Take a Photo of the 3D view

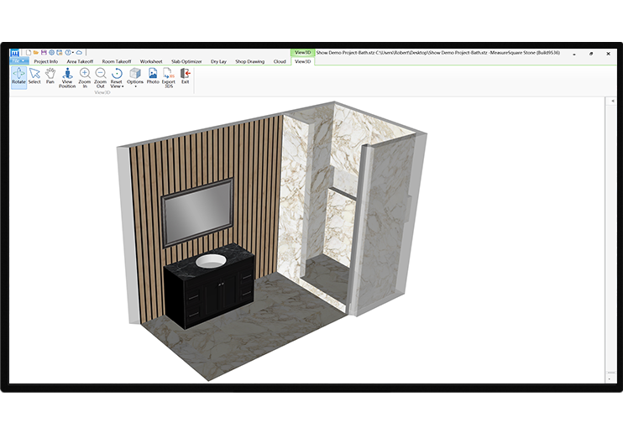pyautogui.click(x=153, y=76)
